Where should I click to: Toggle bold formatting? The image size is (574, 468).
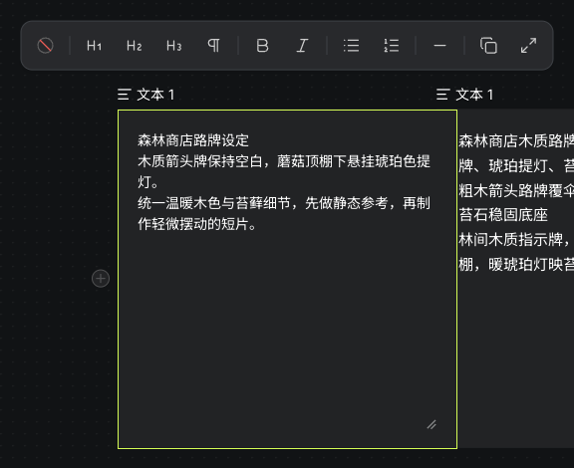[x=262, y=46]
